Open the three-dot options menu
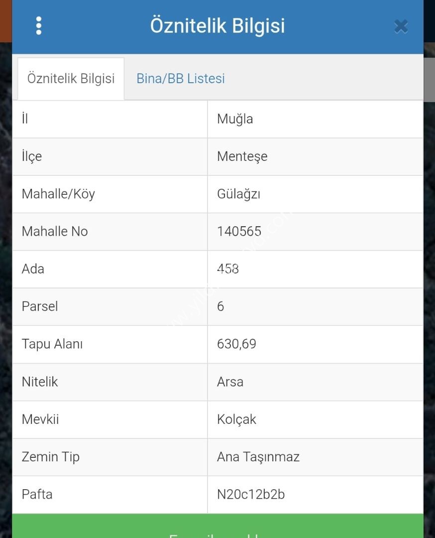The height and width of the screenshot is (538, 435). pyautogui.click(x=39, y=26)
